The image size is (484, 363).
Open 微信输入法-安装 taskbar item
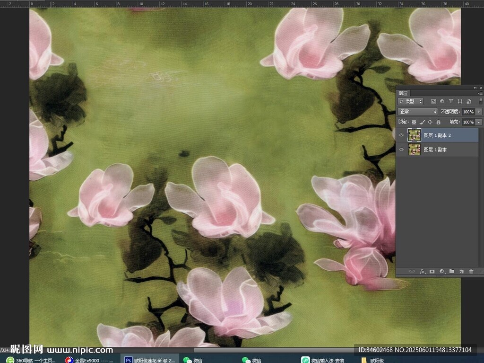(323, 360)
